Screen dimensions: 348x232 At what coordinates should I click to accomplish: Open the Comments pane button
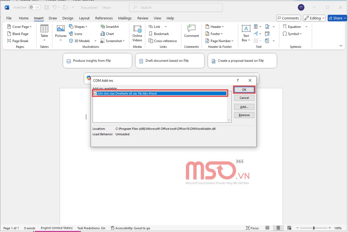289,18
